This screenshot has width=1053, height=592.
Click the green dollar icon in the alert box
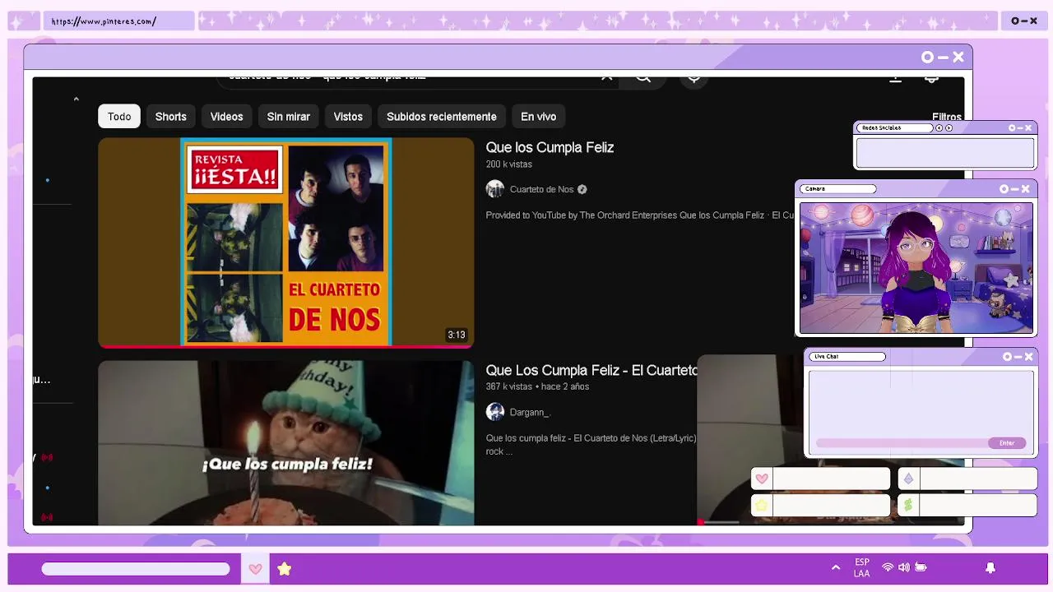pyautogui.click(x=908, y=505)
